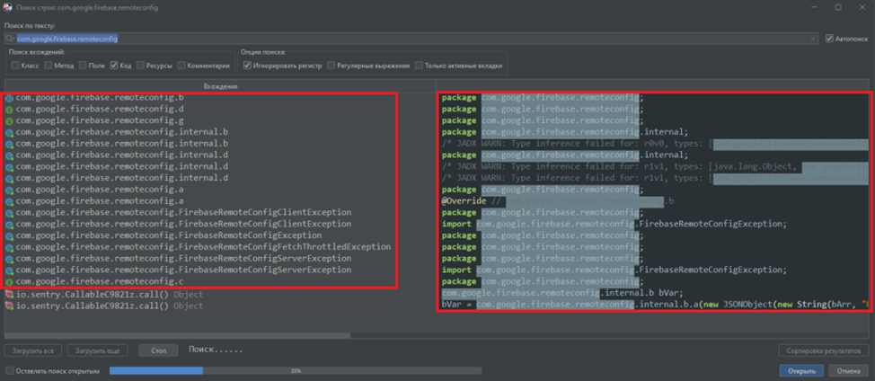The image size is (875, 381).
Task: Enable Регулярные выражения checkbox
Action: tap(331, 66)
